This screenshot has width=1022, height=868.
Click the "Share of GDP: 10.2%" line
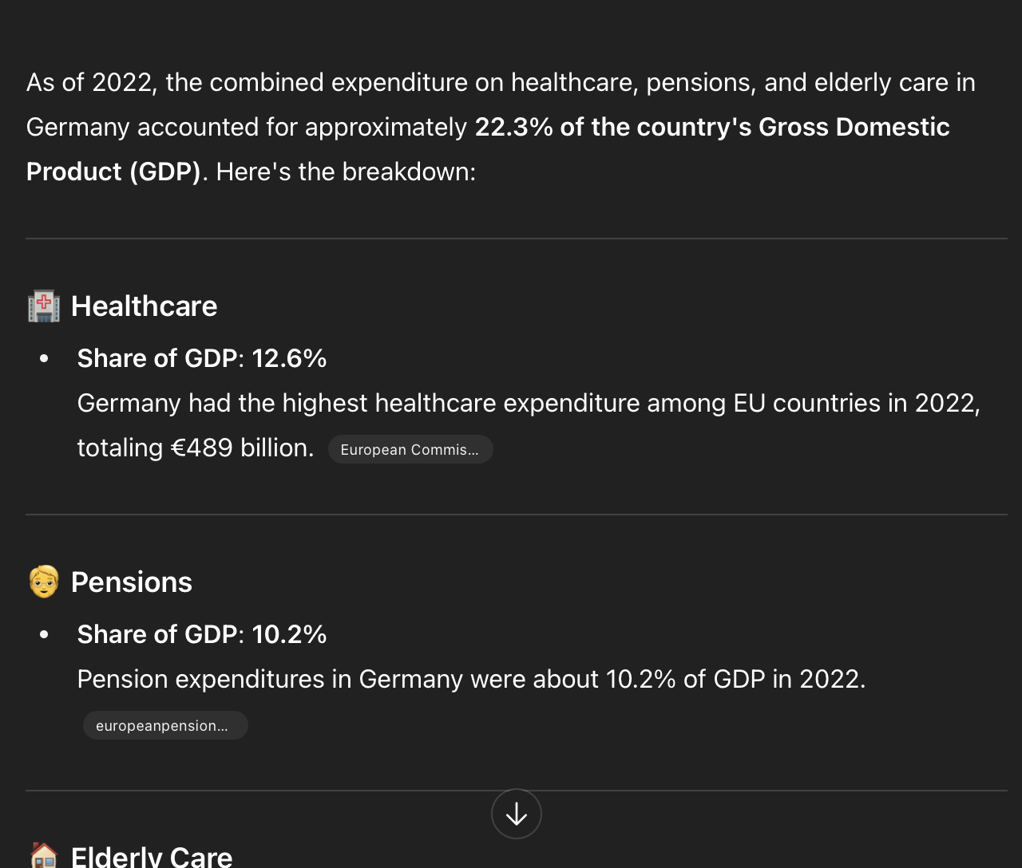click(x=202, y=635)
